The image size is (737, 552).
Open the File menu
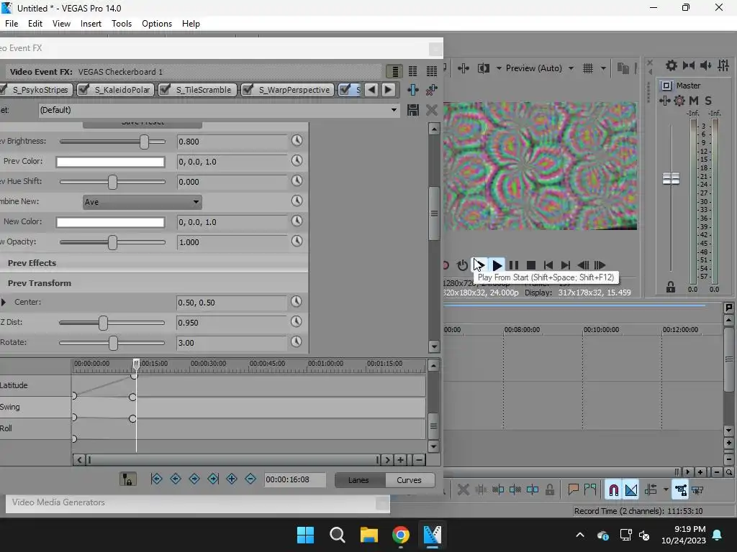pyautogui.click(x=12, y=24)
